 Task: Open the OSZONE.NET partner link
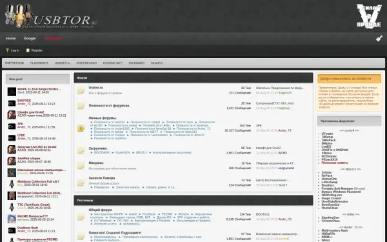pyautogui.click(x=112, y=63)
